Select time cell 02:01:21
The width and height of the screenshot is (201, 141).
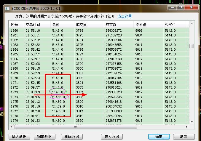pyautogui.click(x=33, y=116)
